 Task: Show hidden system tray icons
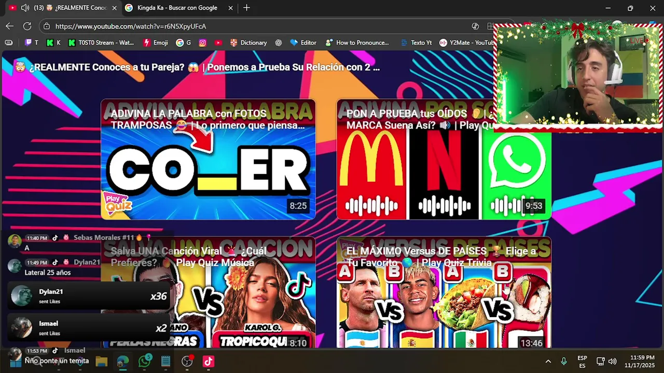pyautogui.click(x=548, y=361)
